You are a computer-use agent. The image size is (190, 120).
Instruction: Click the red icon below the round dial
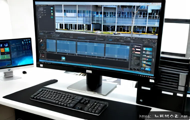[x=43, y=55]
